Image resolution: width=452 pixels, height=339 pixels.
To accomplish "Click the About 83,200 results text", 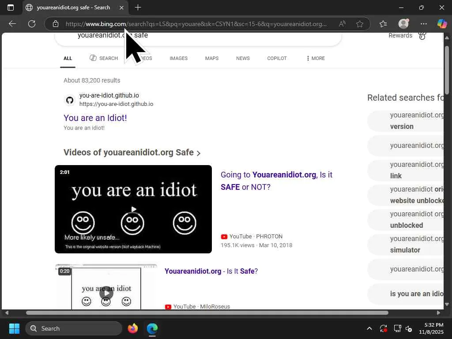I will pos(92,80).
